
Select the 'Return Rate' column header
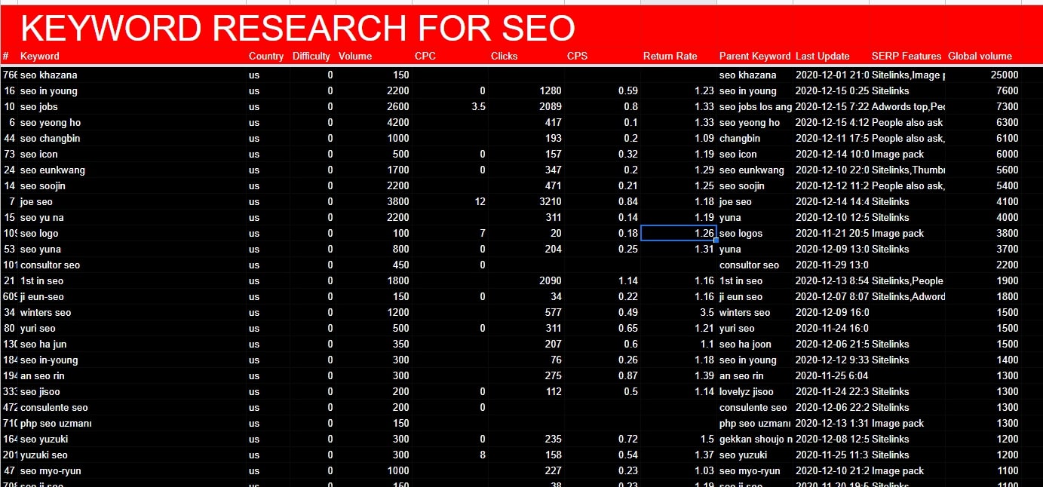tap(670, 56)
